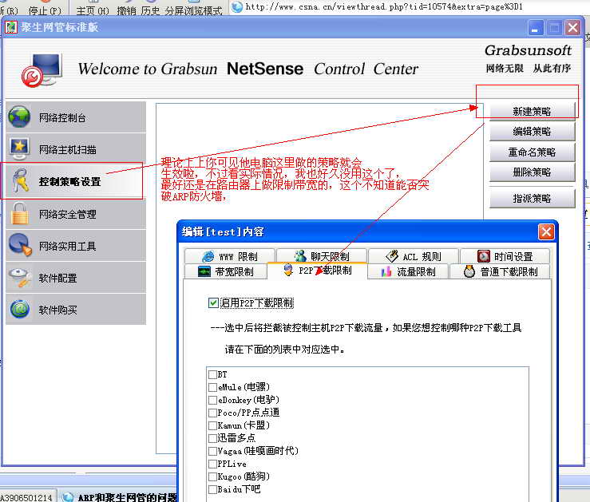Click the 重命名策略 button
The image size is (590, 502).
[532, 152]
